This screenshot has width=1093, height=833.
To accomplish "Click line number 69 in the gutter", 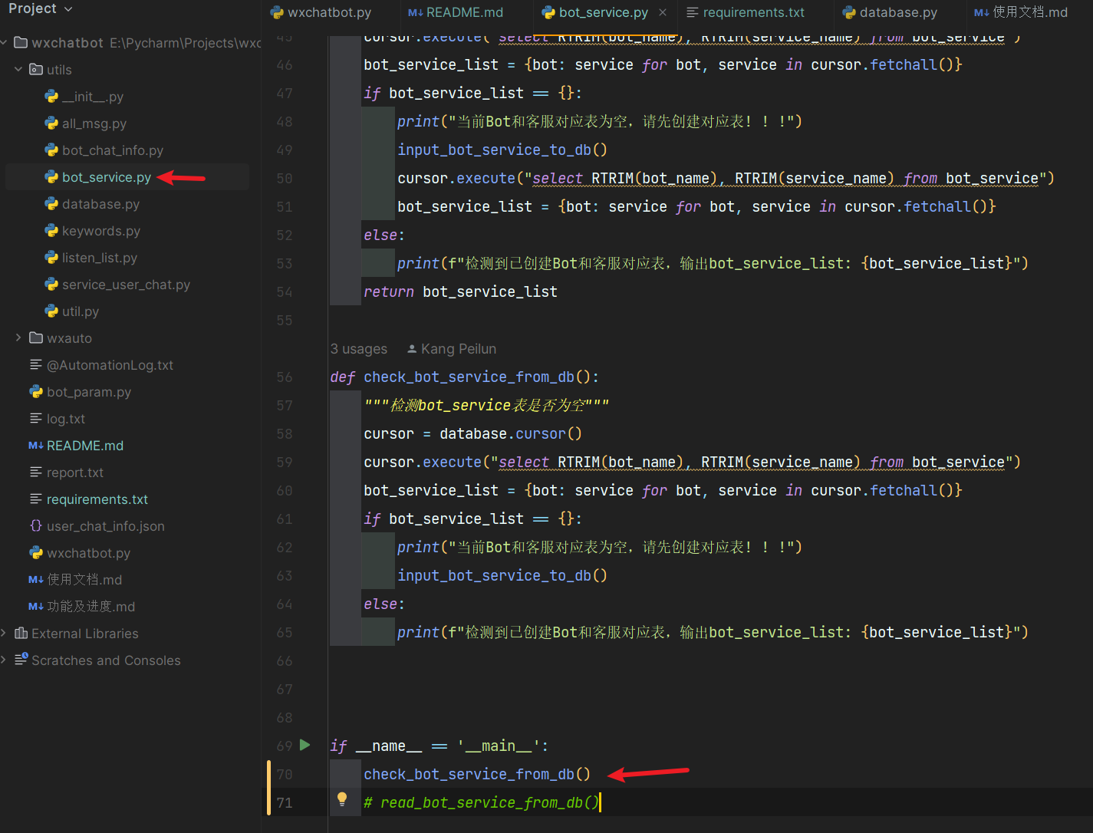I will point(285,746).
